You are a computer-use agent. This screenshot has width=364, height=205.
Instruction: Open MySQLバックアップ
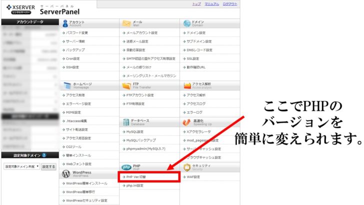pyautogui.click(x=141, y=140)
